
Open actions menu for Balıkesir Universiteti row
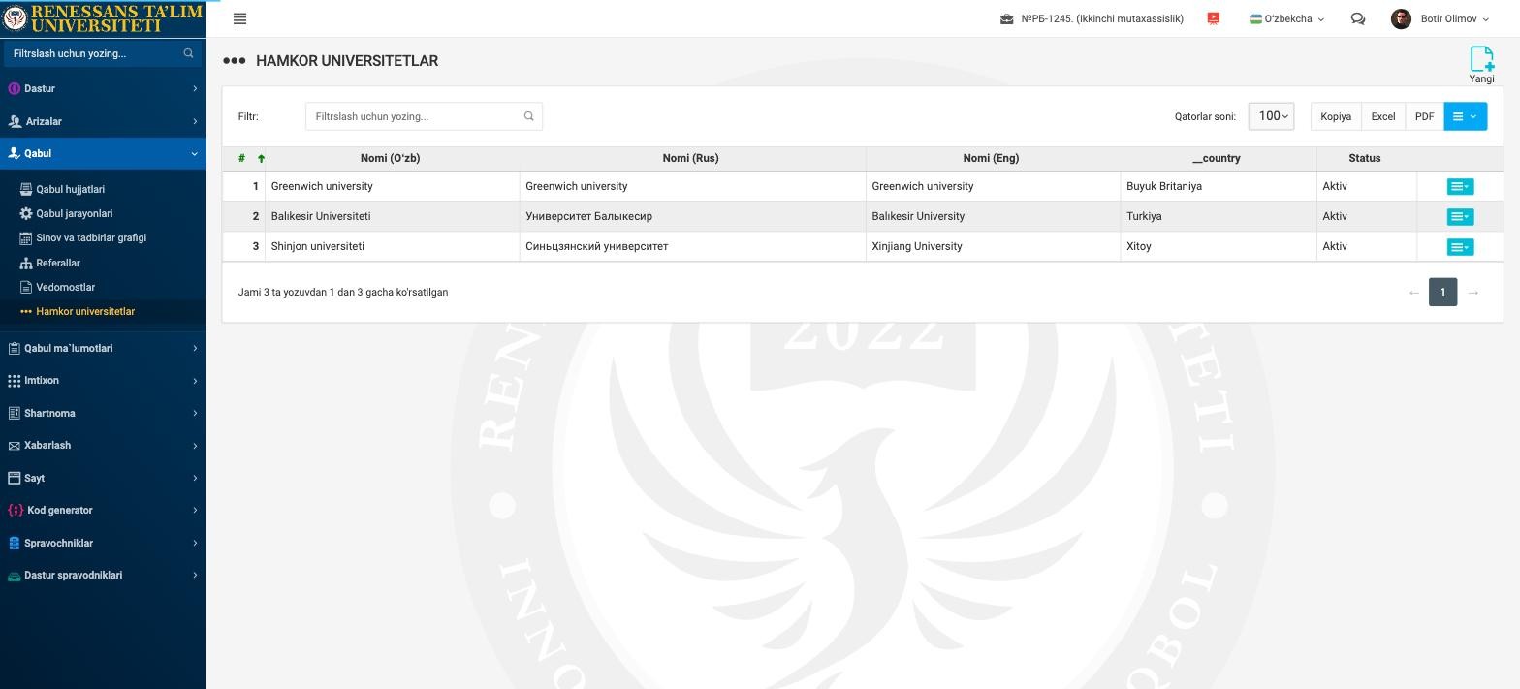click(x=1460, y=216)
